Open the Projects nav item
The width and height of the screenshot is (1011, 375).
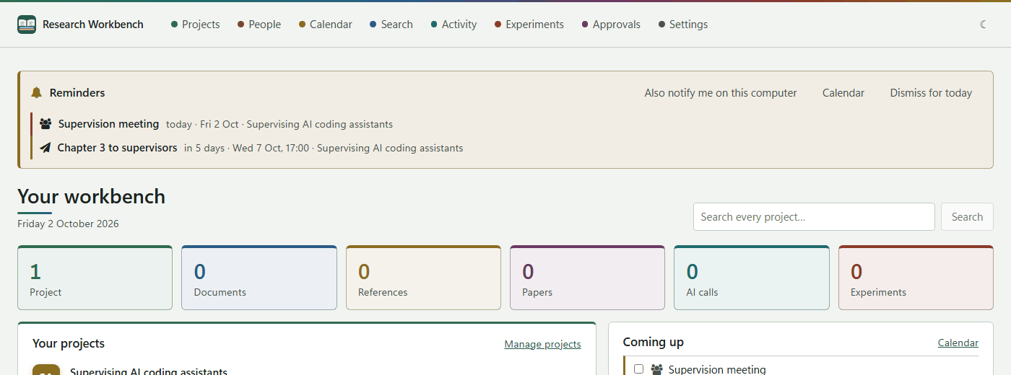tap(195, 25)
